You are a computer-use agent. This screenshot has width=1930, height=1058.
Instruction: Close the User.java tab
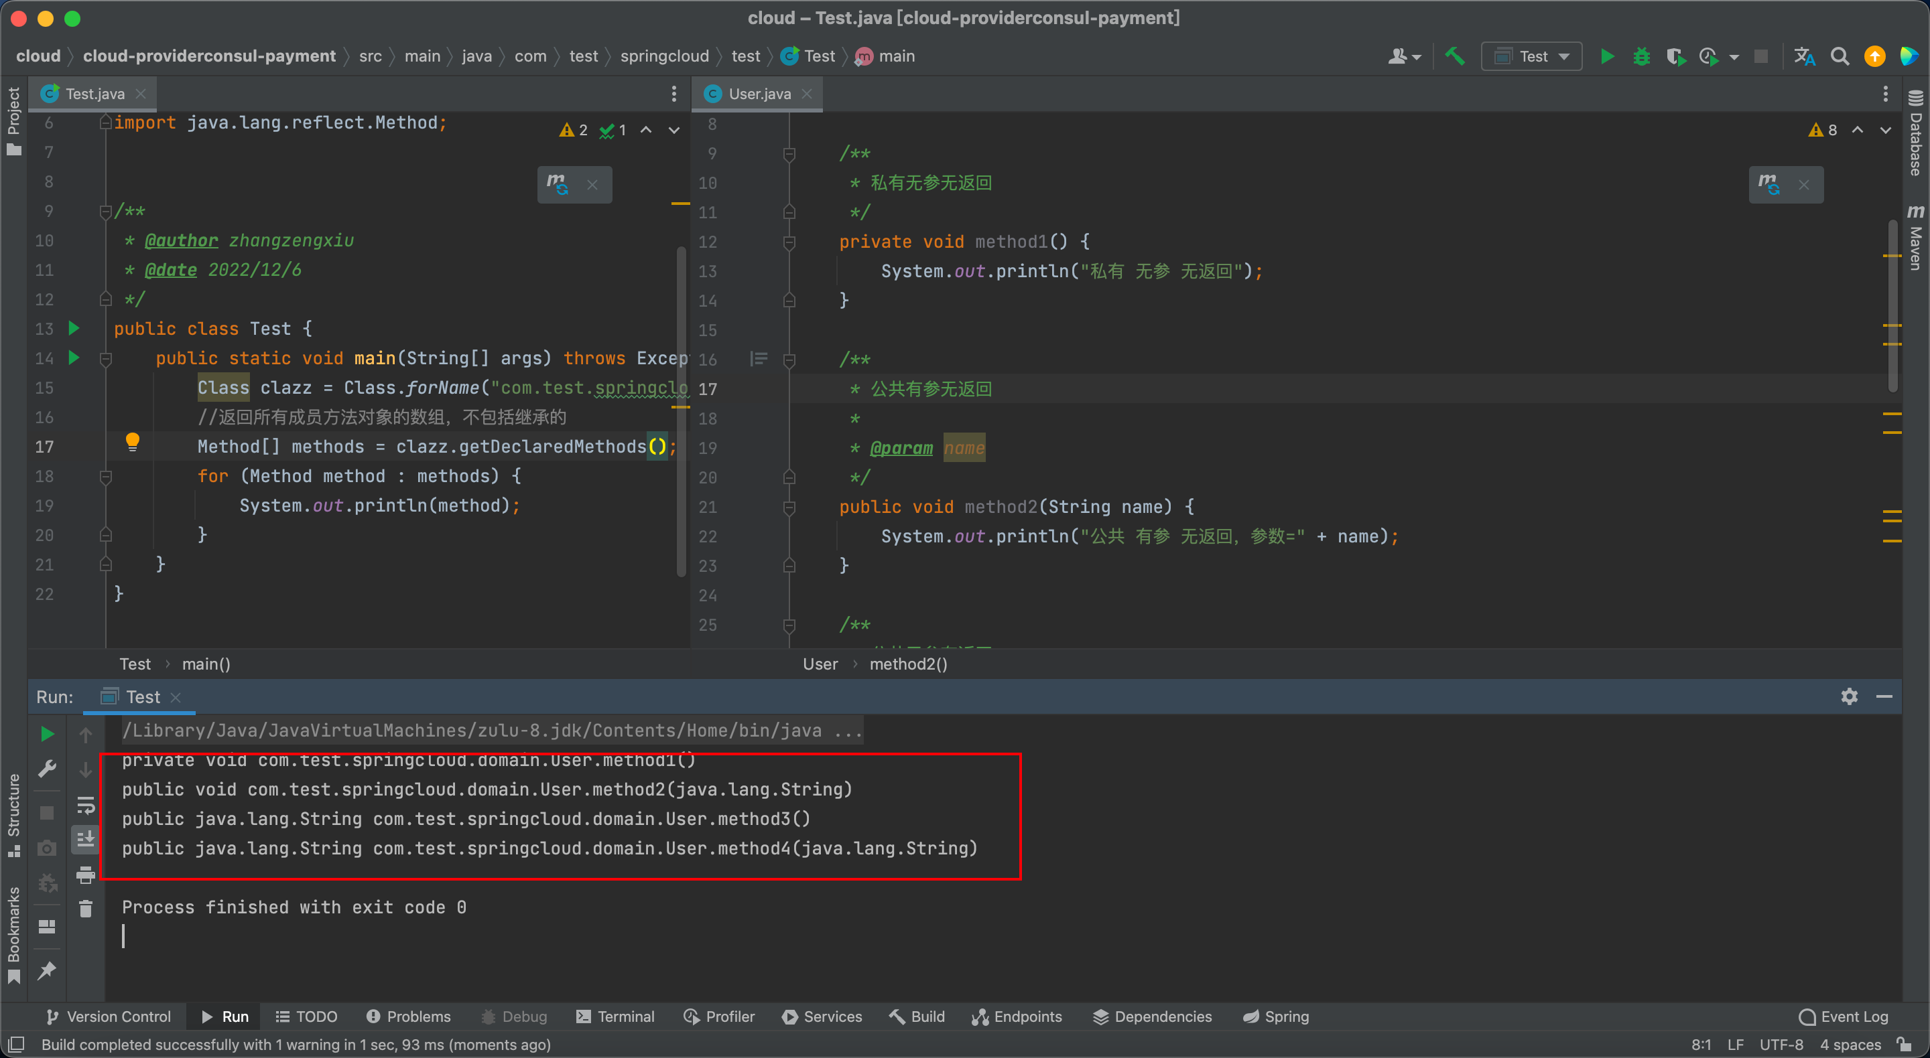click(807, 94)
